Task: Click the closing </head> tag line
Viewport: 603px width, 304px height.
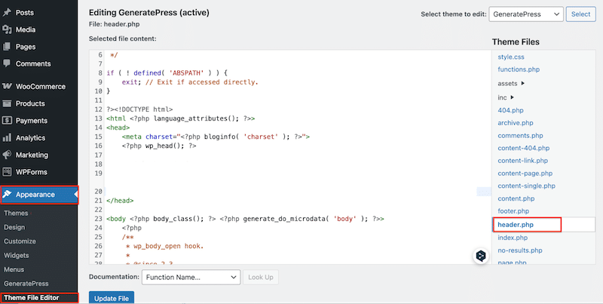Action: pyautogui.click(x=120, y=201)
